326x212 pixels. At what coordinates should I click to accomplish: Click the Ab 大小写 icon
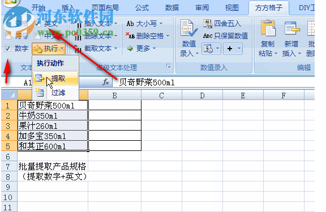coord(130,24)
